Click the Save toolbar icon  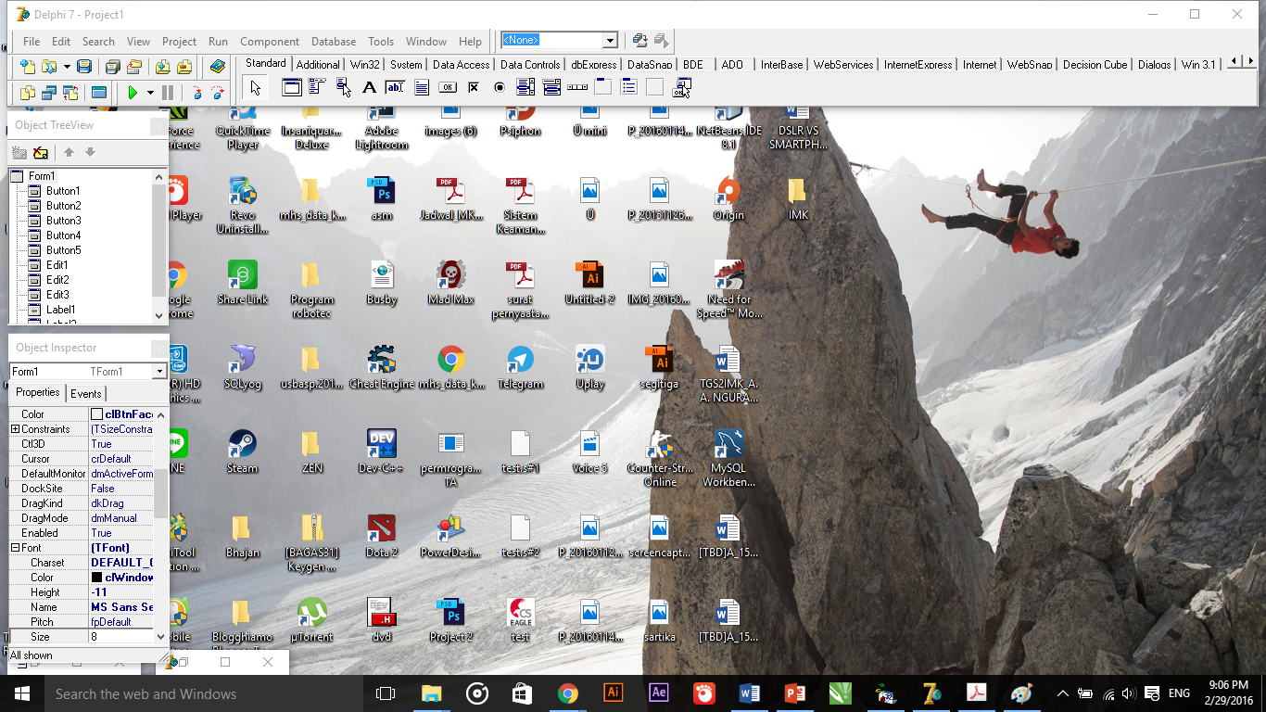click(84, 67)
